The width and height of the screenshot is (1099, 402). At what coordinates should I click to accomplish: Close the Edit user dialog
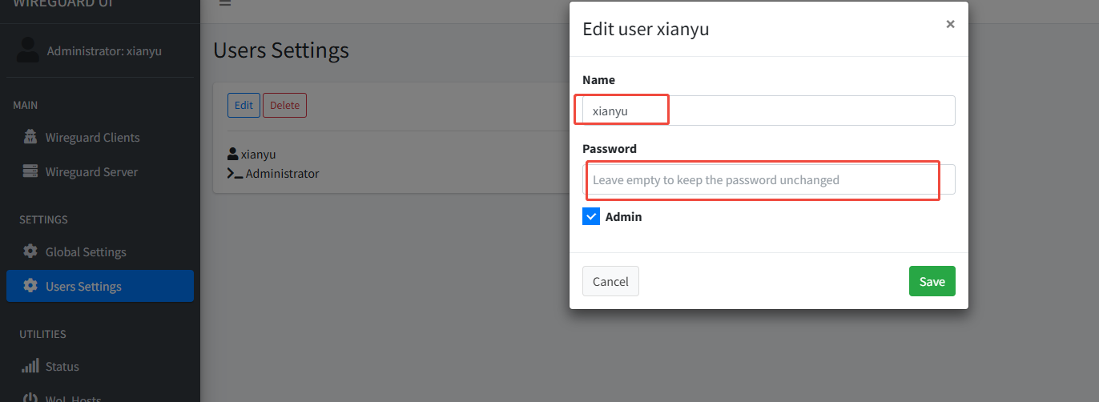[x=950, y=24]
